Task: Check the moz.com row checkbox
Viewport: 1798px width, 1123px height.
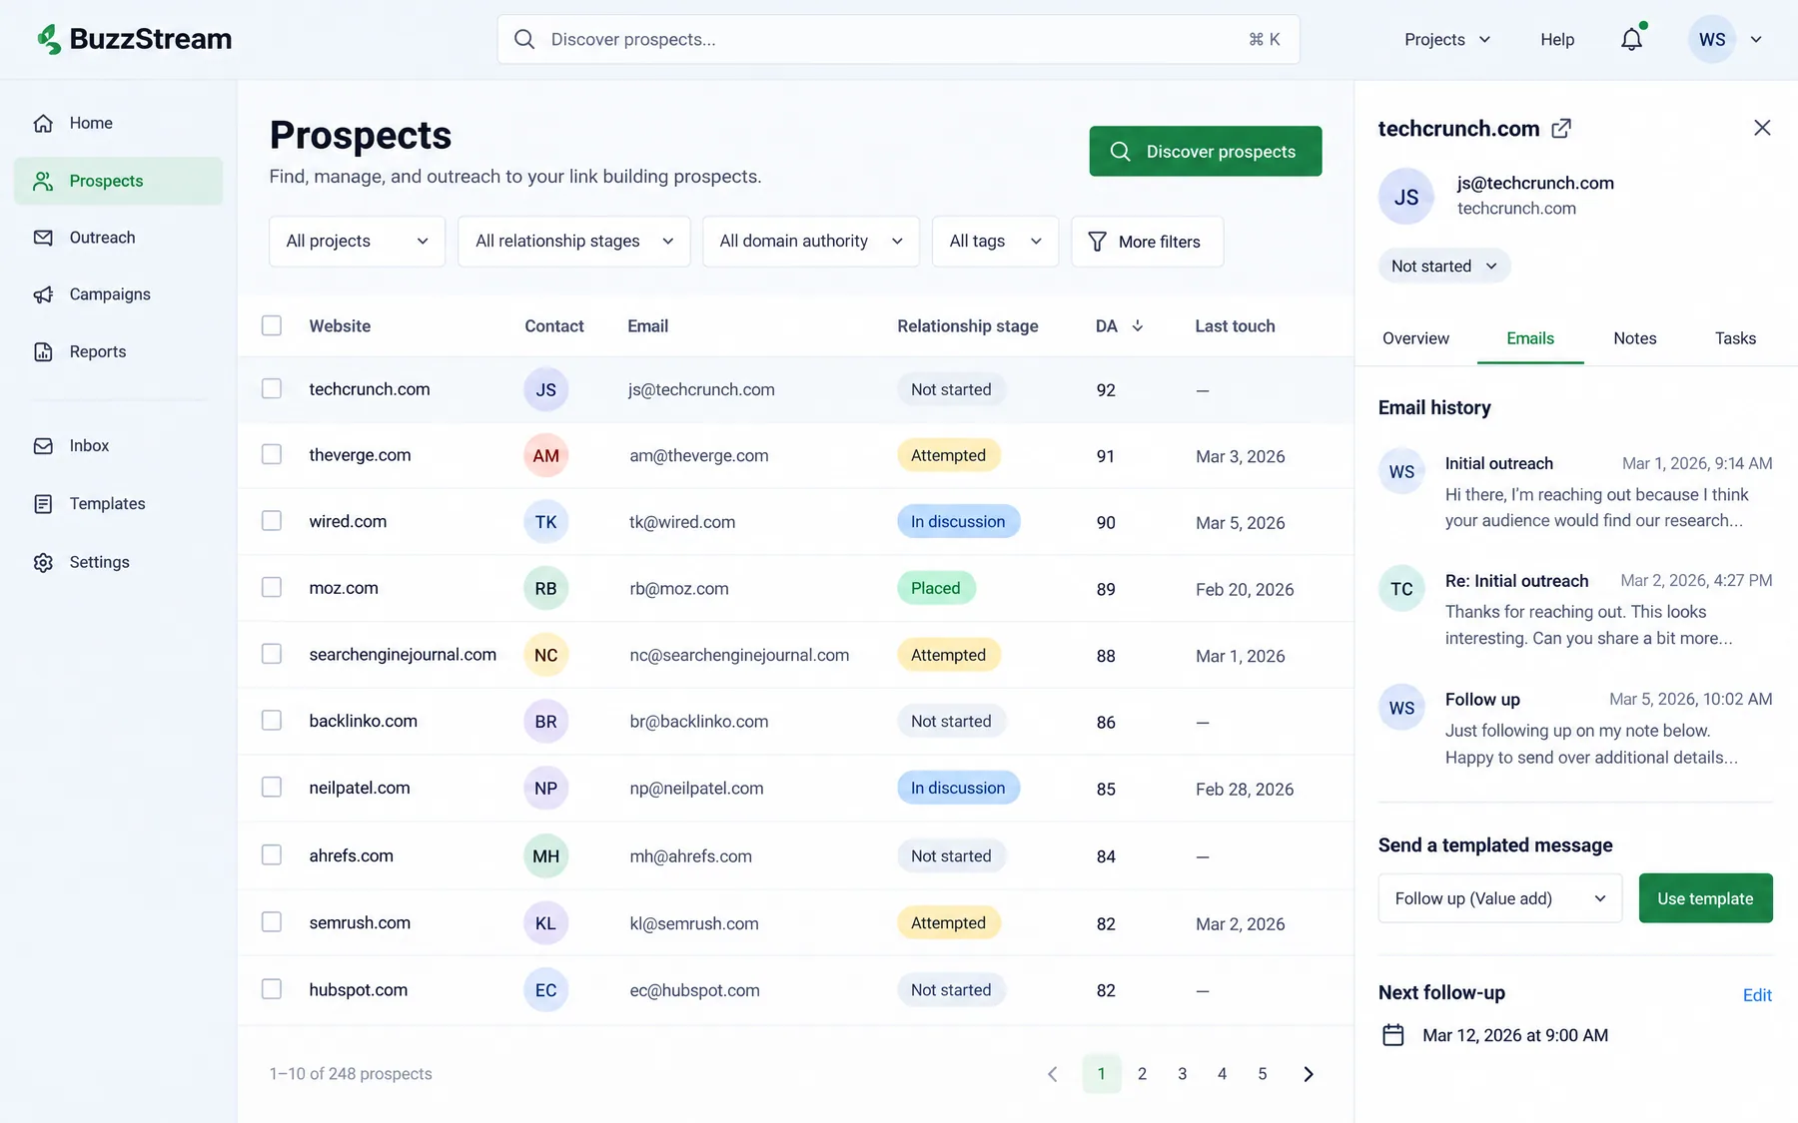Action: 272,588
